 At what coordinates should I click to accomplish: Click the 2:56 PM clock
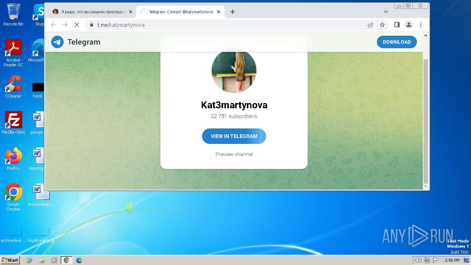coord(452,260)
